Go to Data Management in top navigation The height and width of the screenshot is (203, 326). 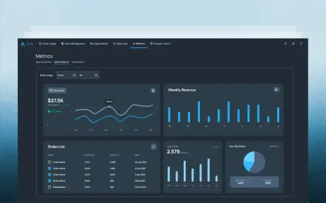pos(73,44)
